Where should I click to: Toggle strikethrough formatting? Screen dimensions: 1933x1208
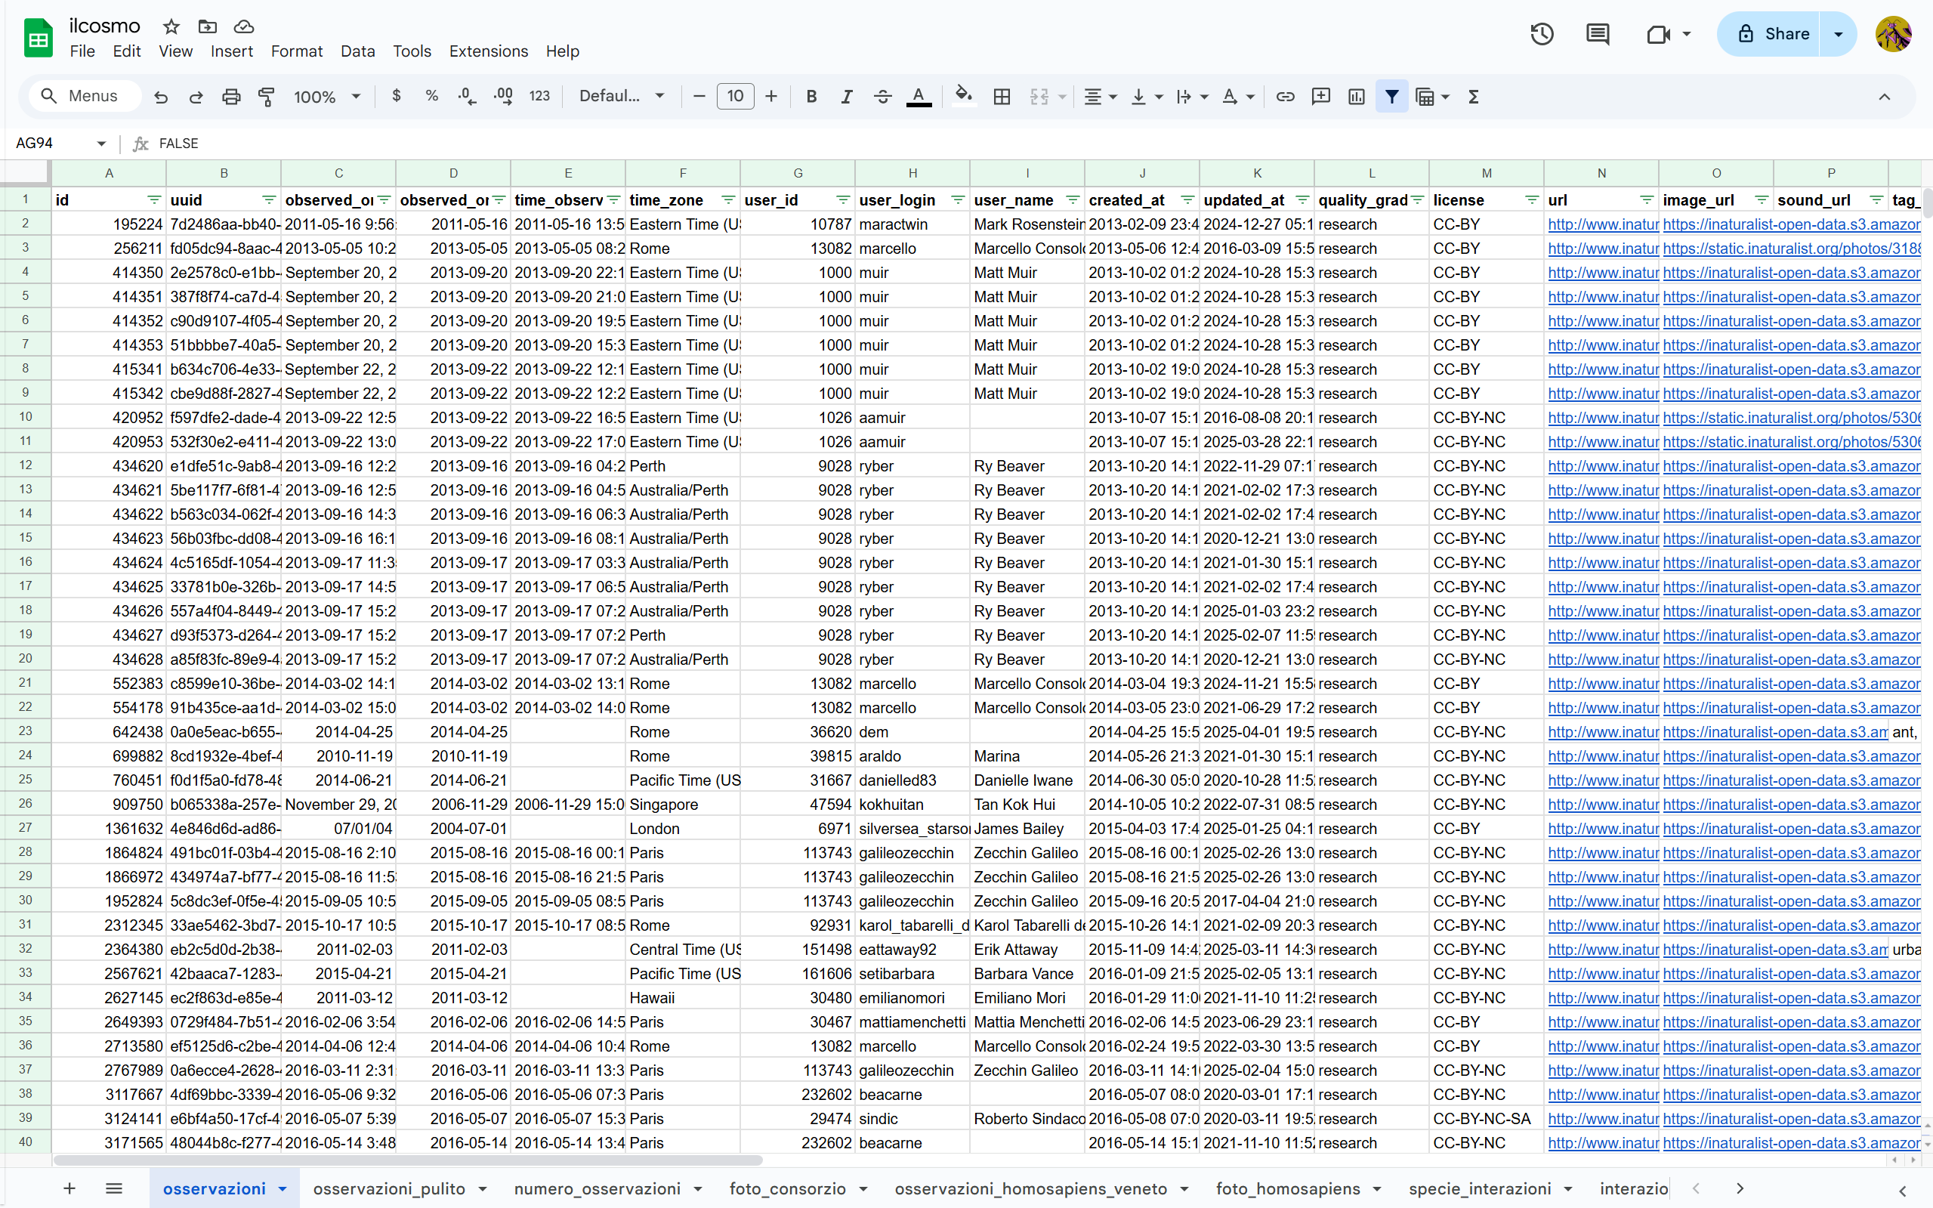(882, 97)
